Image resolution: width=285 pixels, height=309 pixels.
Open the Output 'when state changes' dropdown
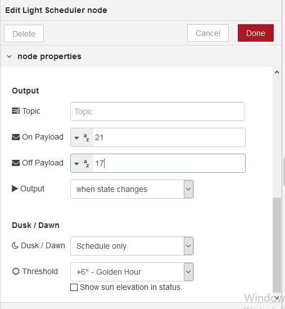click(x=132, y=189)
